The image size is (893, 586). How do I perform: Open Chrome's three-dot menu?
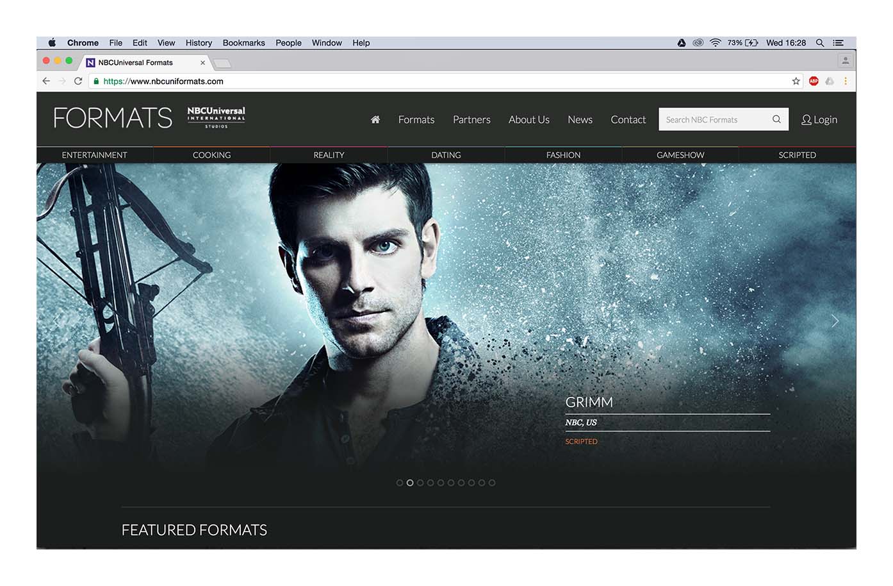click(x=846, y=81)
